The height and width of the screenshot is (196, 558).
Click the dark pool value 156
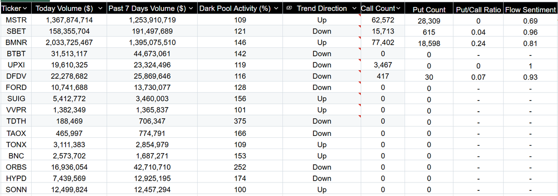pyautogui.click(x=240, y=99)
